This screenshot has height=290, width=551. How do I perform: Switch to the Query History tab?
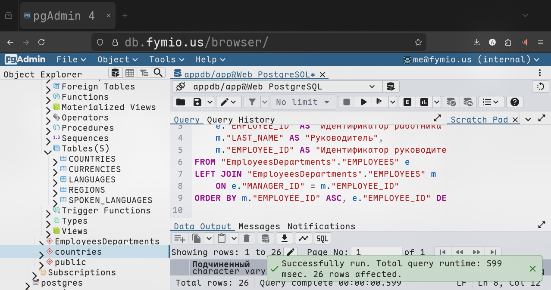click(x=241, y=120)
